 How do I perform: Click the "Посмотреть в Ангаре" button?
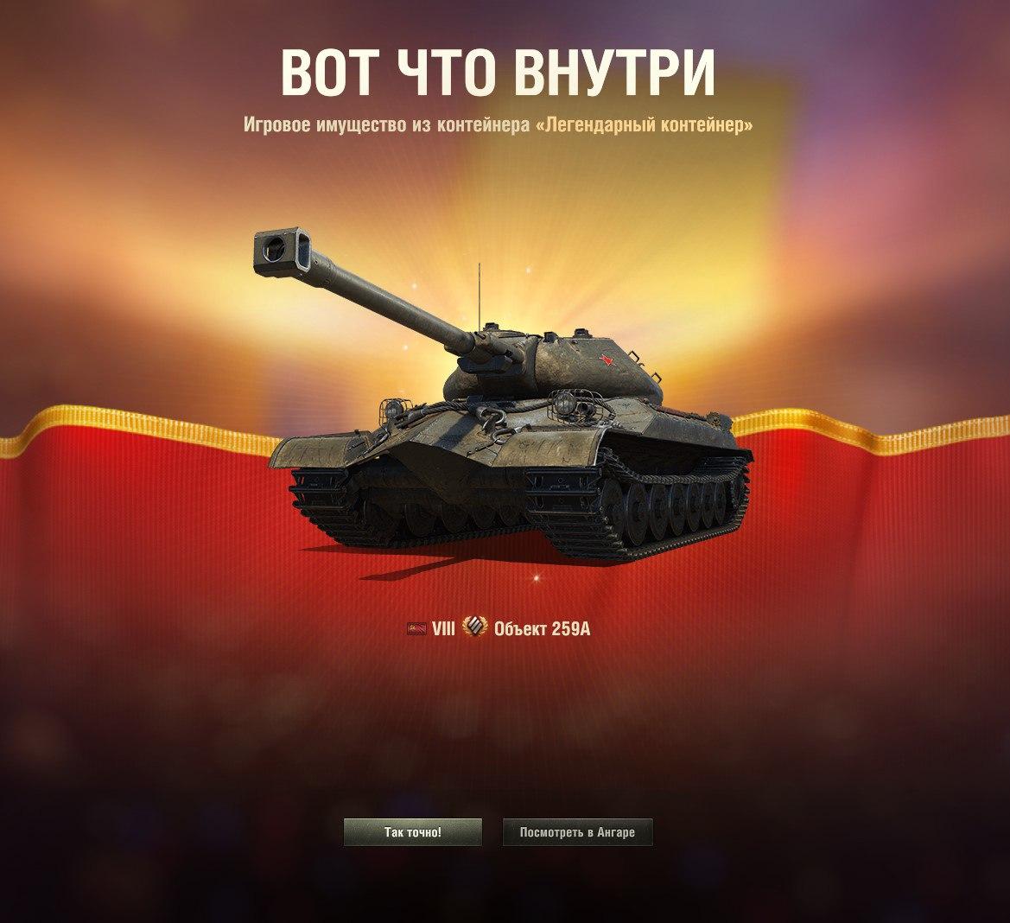(577, 832)
